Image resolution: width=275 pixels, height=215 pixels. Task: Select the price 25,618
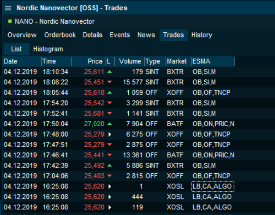point(94,93)
